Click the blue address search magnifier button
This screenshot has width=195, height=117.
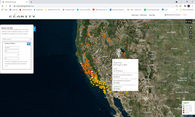29,44
